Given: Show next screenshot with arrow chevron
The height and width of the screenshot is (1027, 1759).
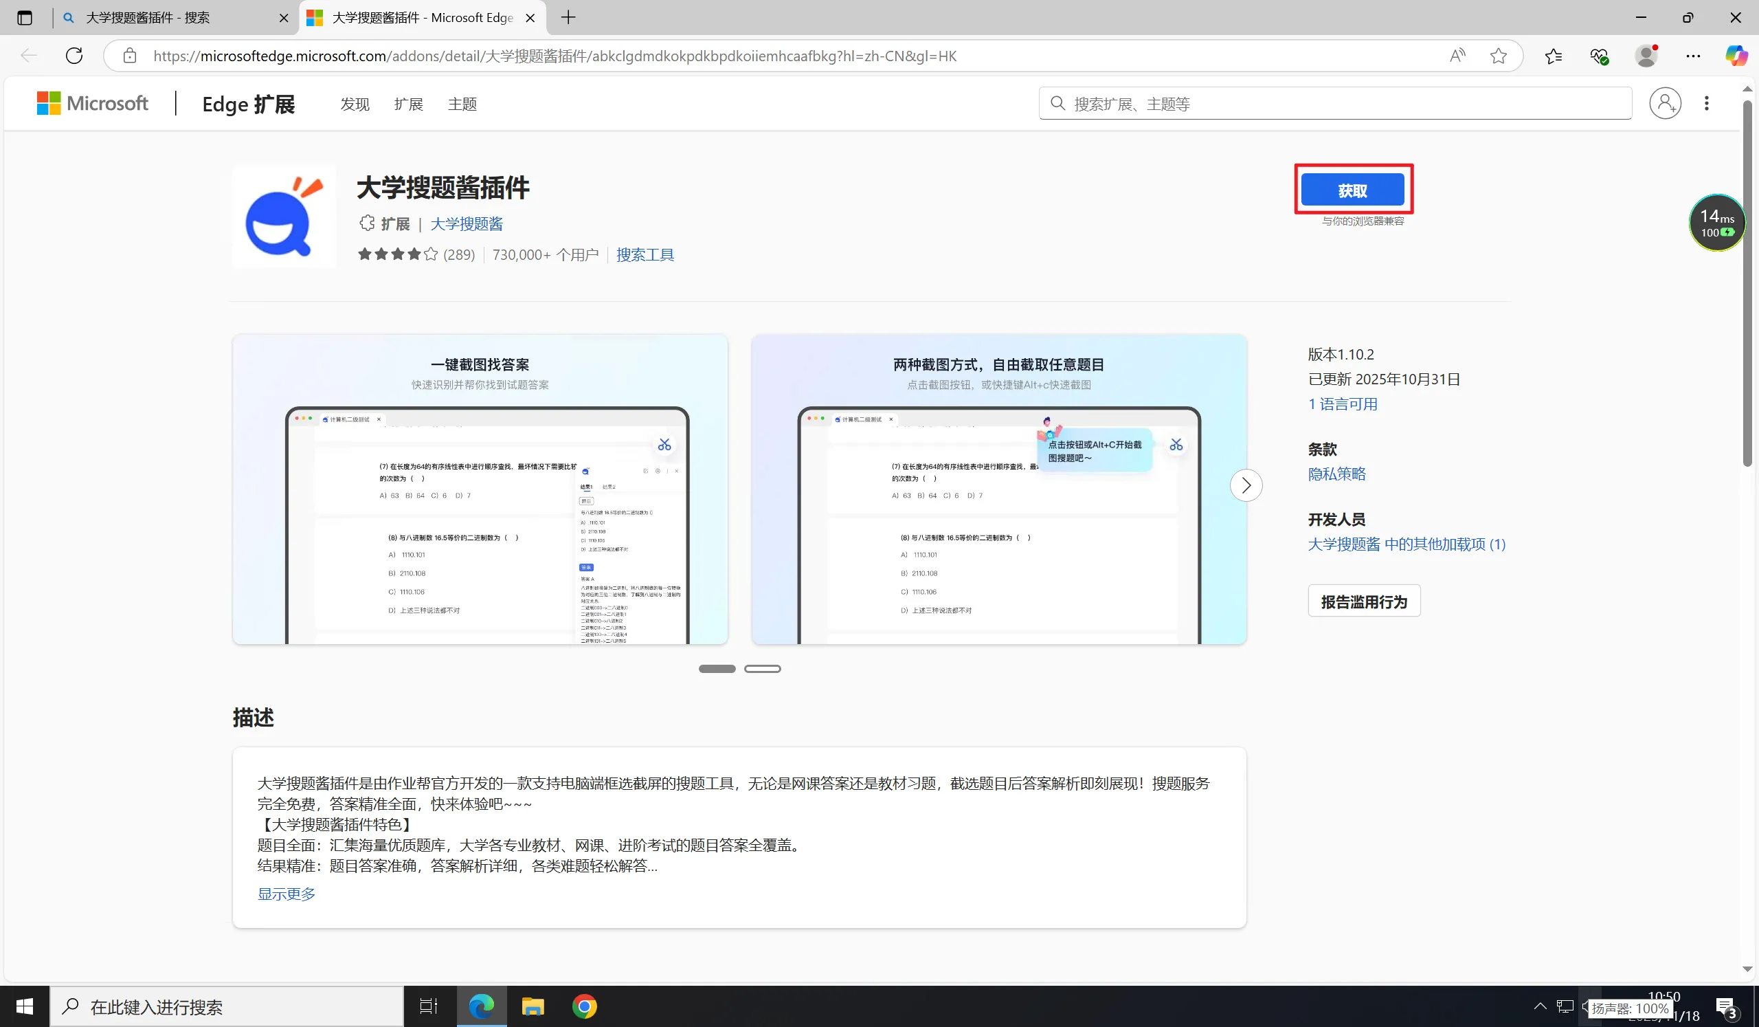Looking at the screenshot, I should tap(1246, 485).
